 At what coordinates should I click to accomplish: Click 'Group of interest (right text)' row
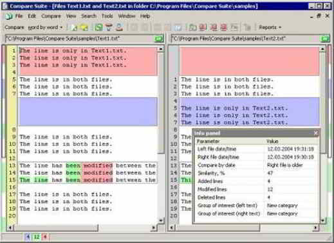click(x=257, y=214)
